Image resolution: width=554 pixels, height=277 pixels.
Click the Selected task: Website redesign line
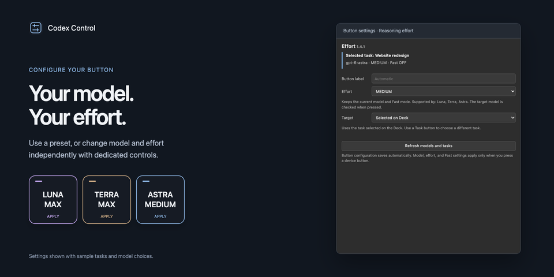click(x=377, y=55)
